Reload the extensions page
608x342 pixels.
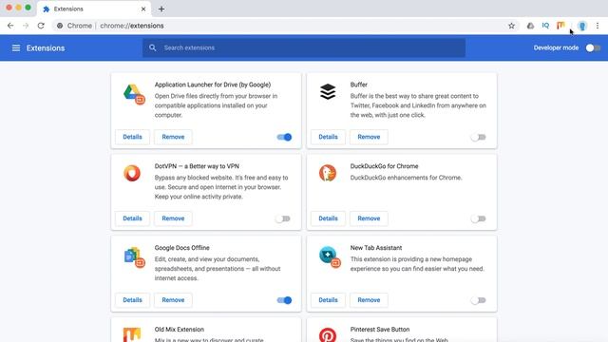pyautogui.click(x=41, y=26)
